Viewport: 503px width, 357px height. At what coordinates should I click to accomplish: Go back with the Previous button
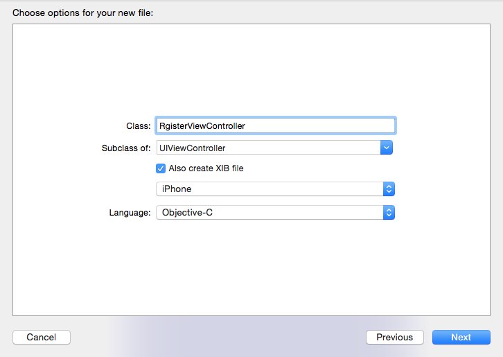click(394, 338)
